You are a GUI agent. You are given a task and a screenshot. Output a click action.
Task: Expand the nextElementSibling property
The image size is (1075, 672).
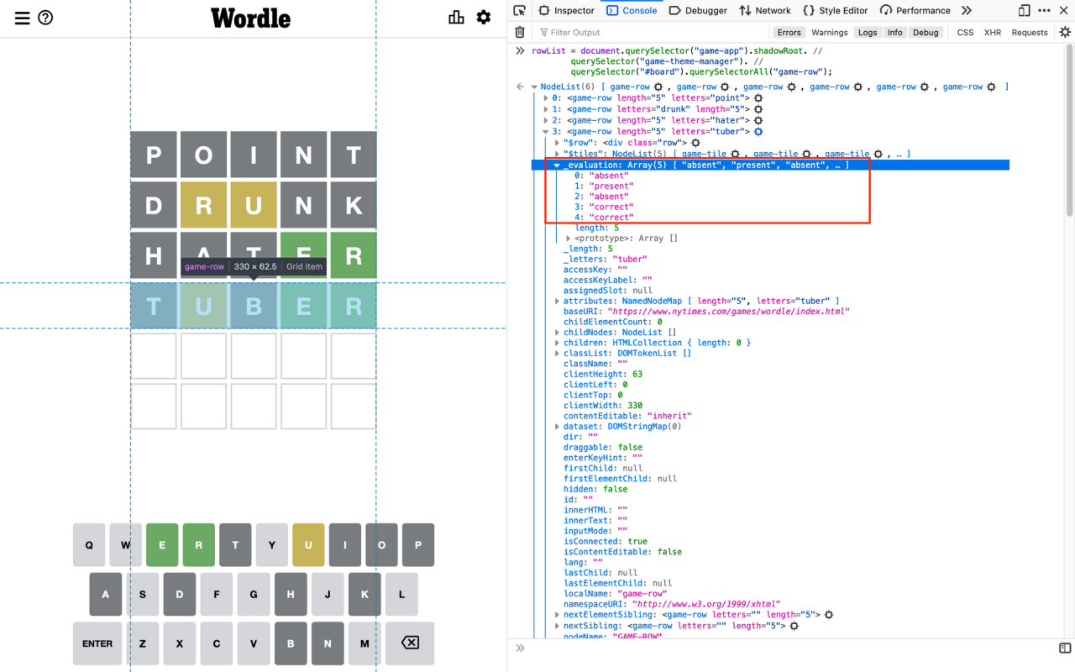coord(558,615)
